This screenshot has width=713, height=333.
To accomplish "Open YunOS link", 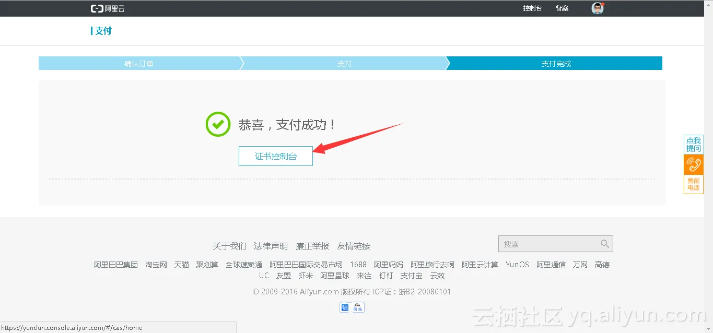I will (x=517, y=265).
